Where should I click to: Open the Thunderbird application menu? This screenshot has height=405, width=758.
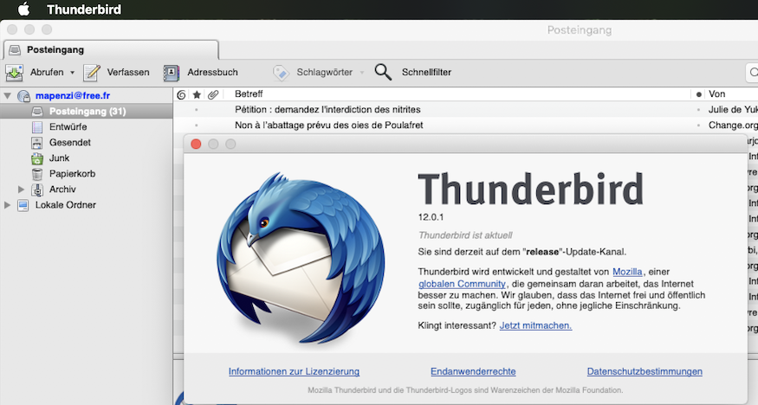(x=84, y=10)
